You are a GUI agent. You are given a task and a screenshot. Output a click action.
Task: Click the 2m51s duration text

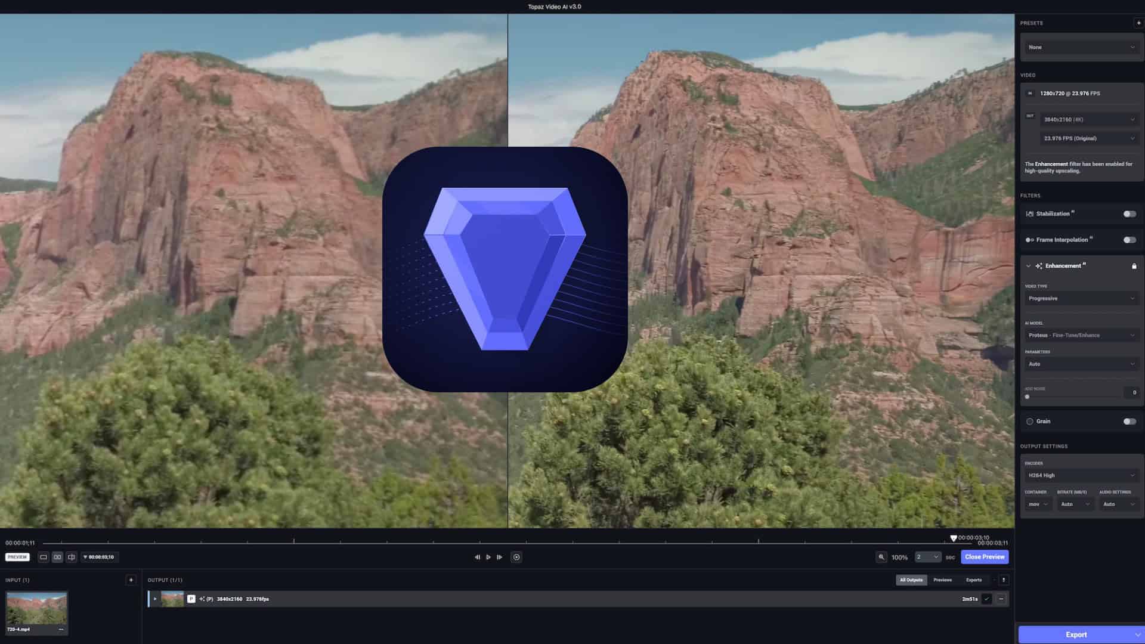coord(970,599)
